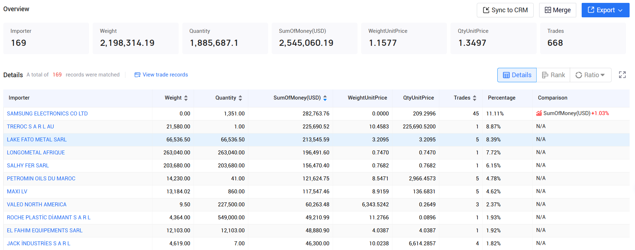
Task: Click percentage 8.87% in TREROC row
Action: click(x=493, y=127)
